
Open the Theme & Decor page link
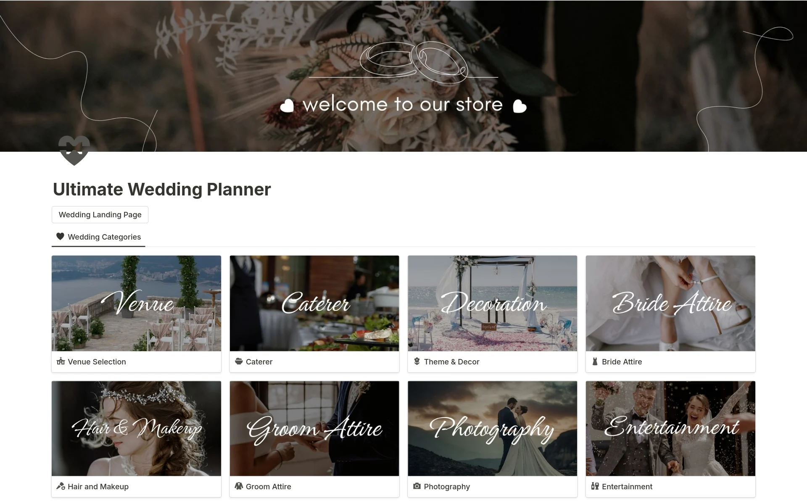click(x=451, y=362)
